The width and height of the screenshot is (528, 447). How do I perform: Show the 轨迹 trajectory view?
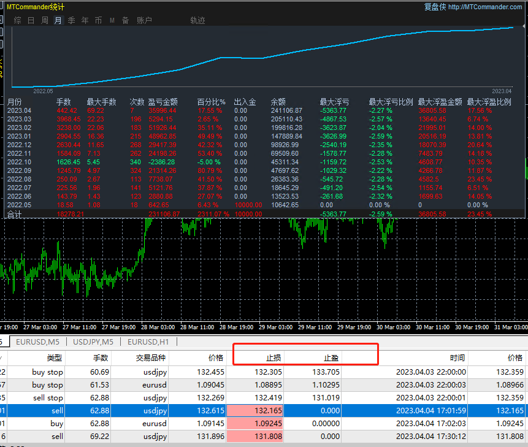click(x=197, y=20)
